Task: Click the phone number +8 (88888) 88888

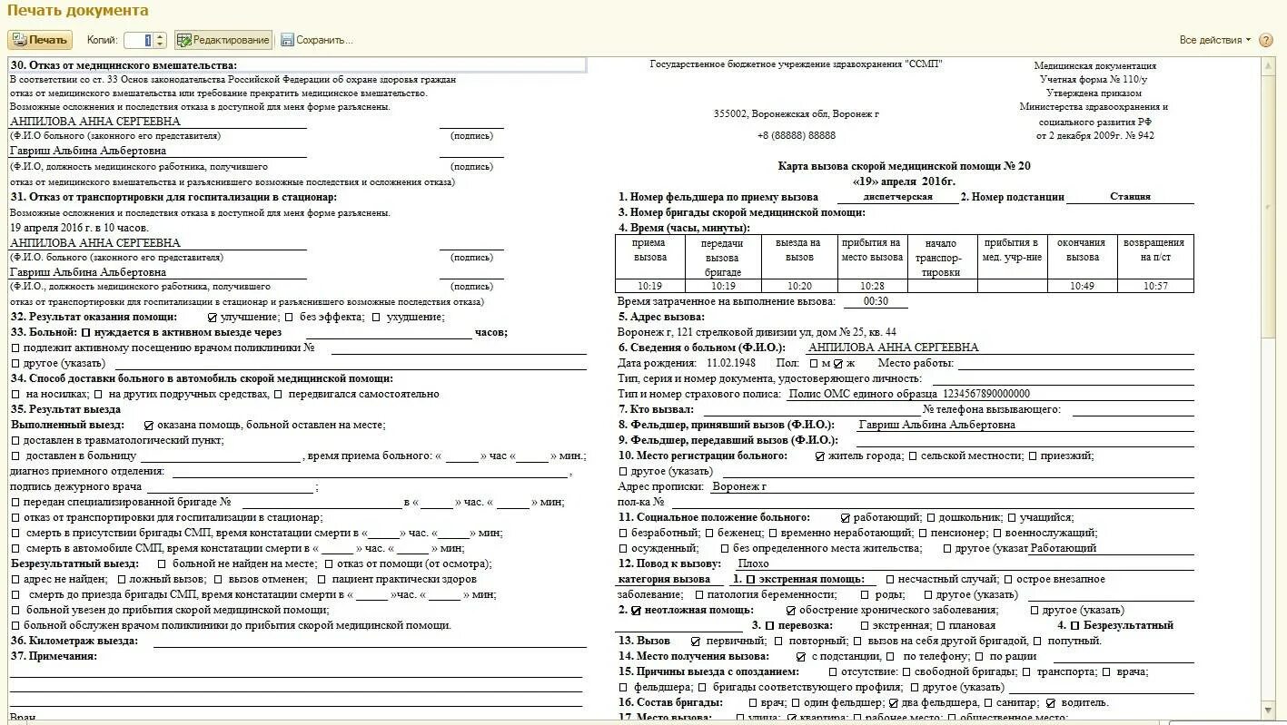Action: tap(796, 135)
